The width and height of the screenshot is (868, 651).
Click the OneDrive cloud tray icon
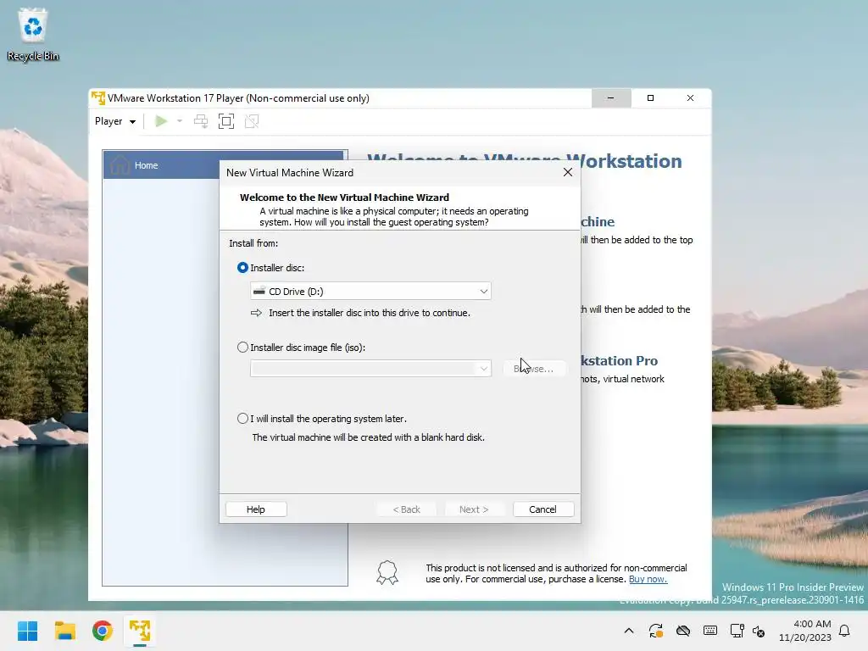coord(683,631)
